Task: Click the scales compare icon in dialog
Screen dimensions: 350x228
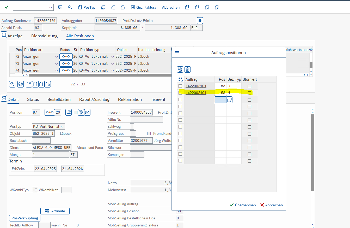Action: click(180, 69)
